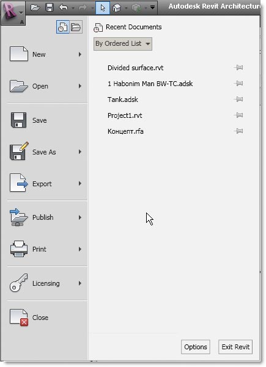Click the Revit application menu R button

13,12
